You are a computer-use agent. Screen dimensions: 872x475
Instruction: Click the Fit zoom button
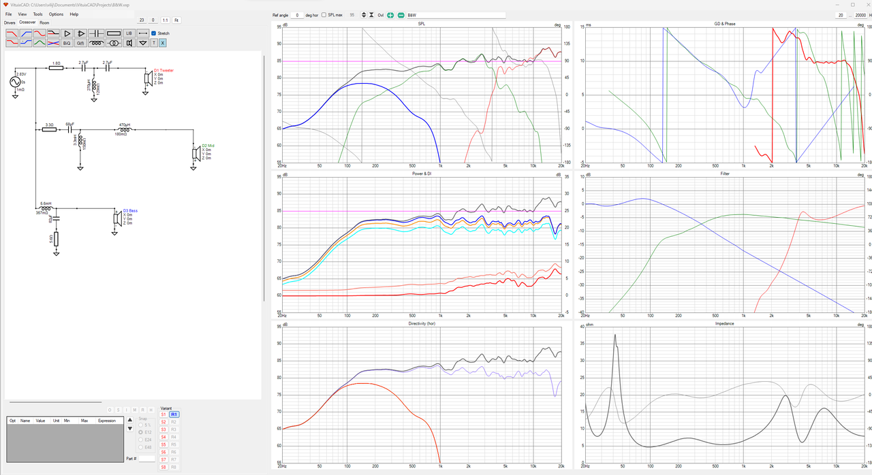(x=176, y=20)
